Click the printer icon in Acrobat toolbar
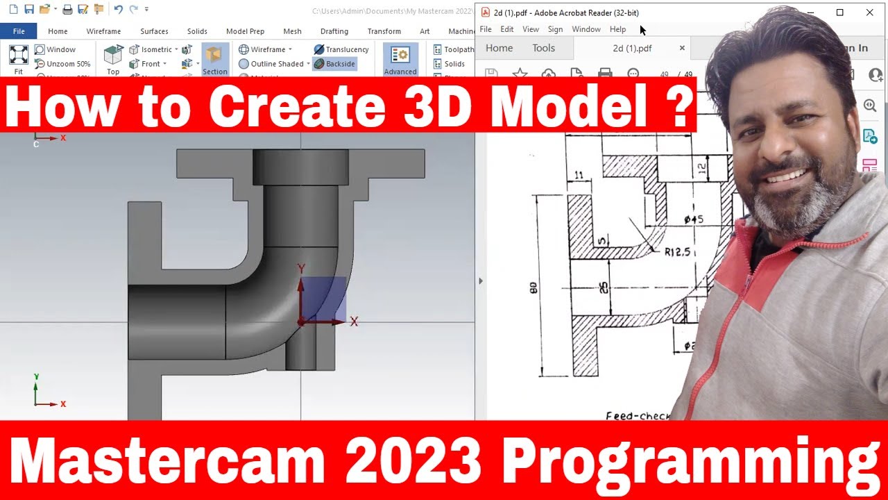The image size is (888, 500). pos(605,74)
